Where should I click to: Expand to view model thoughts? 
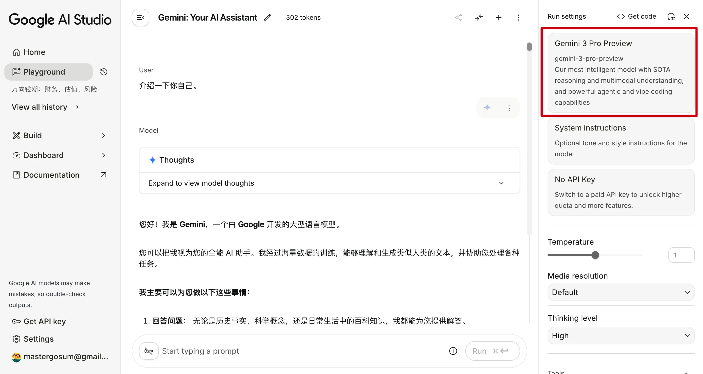[328, 183]
